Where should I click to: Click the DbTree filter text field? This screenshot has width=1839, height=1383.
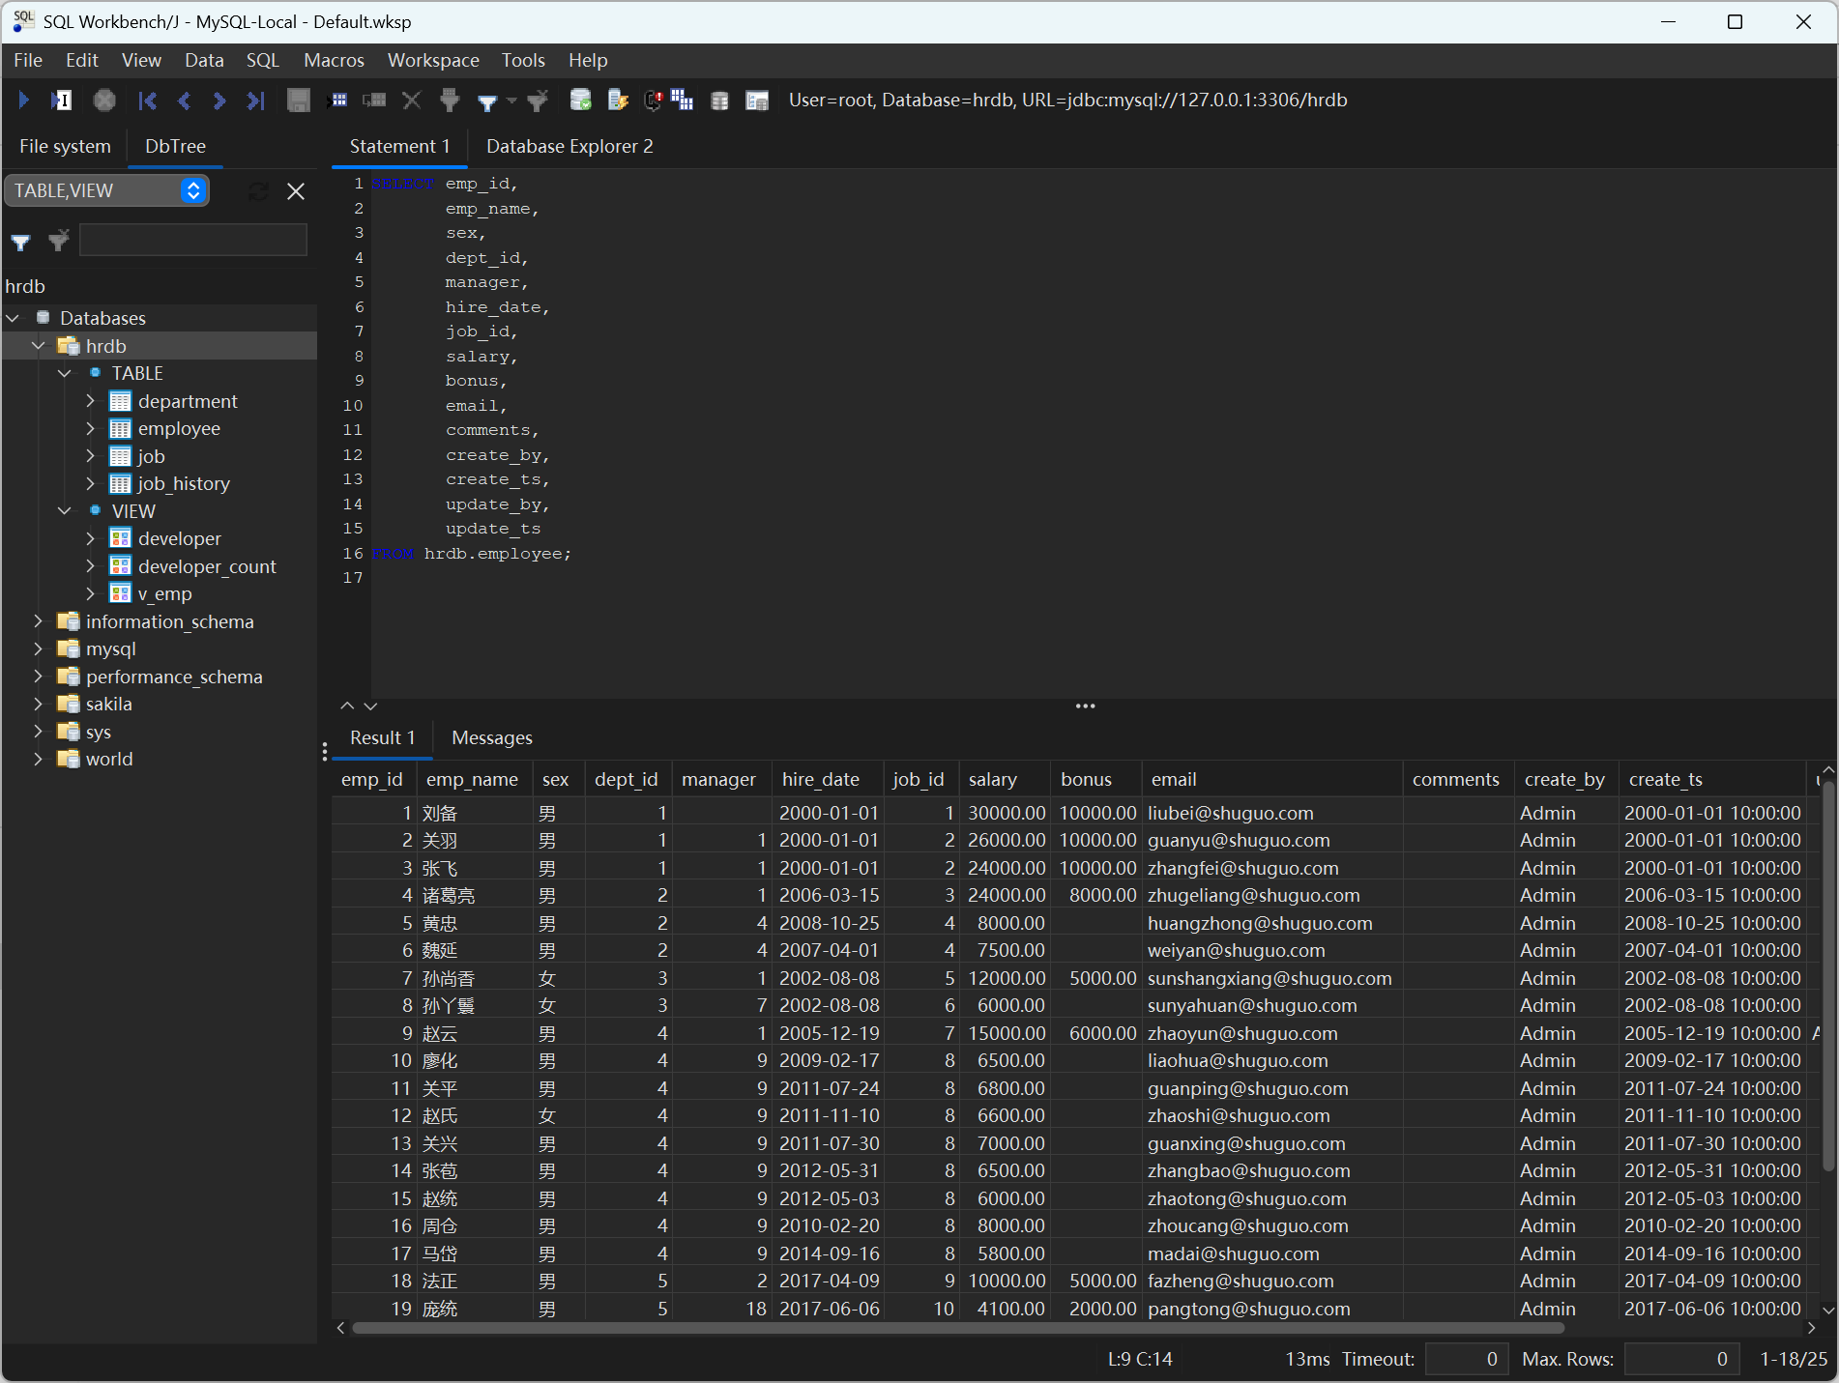193,240
